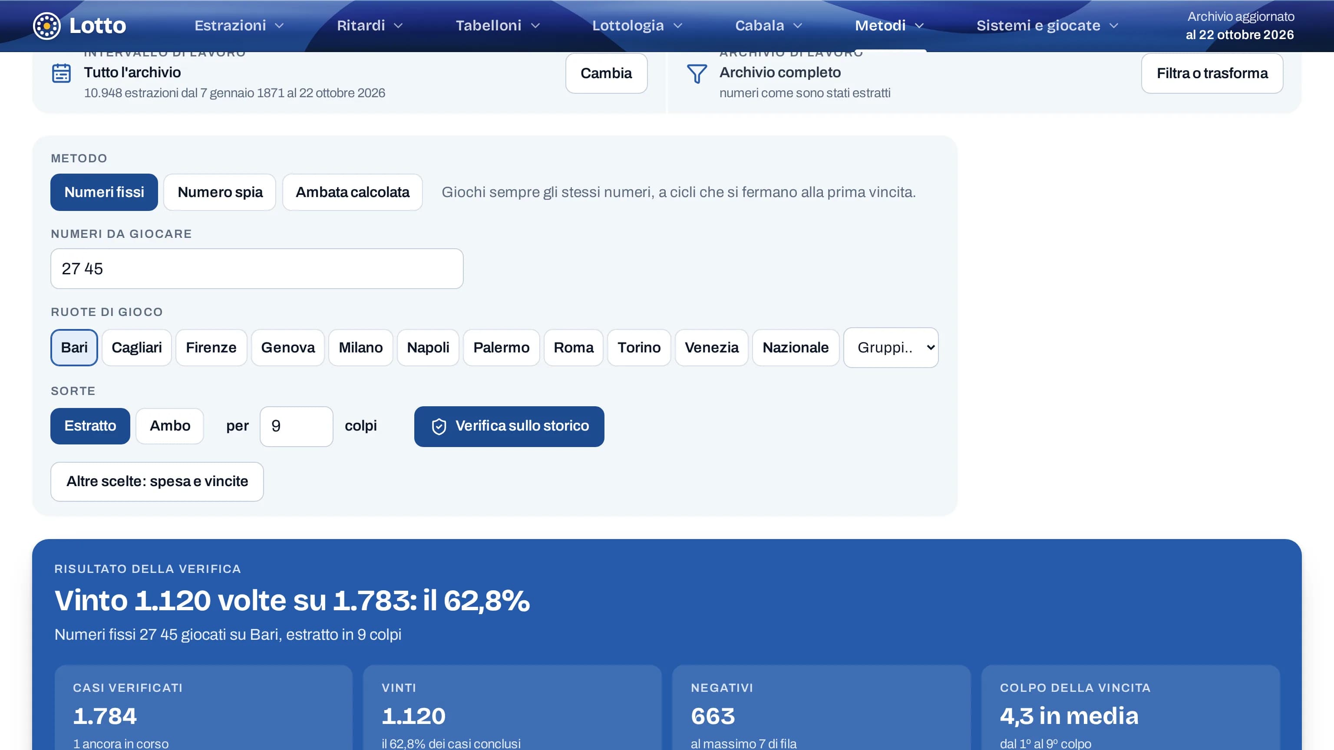Click the 4,3 in media value

1069,716
